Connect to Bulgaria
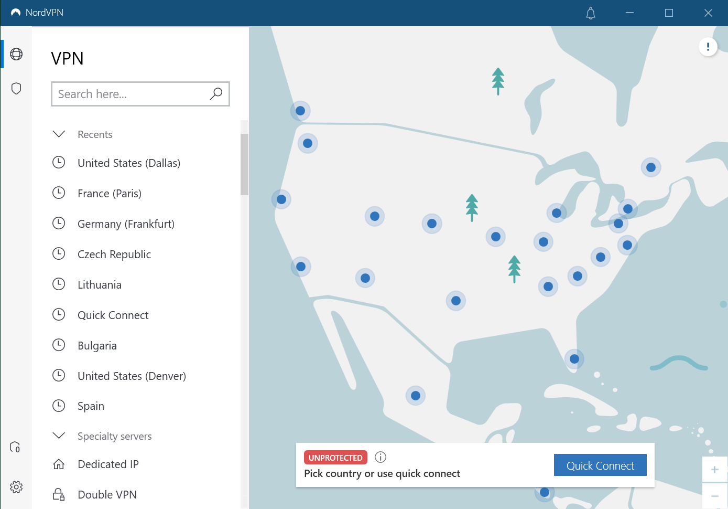Screen dimensions: 728x509 pos(97,346)
